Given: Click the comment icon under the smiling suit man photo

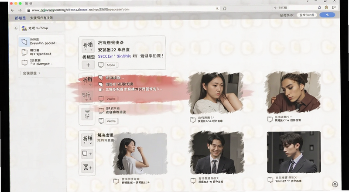Looking at the screenshot, I should [193, 180].
